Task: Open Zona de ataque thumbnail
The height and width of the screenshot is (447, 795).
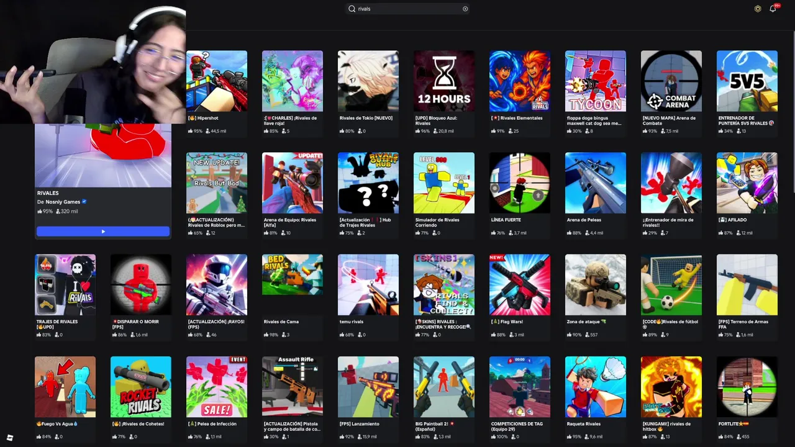Action: pos(596,285)
